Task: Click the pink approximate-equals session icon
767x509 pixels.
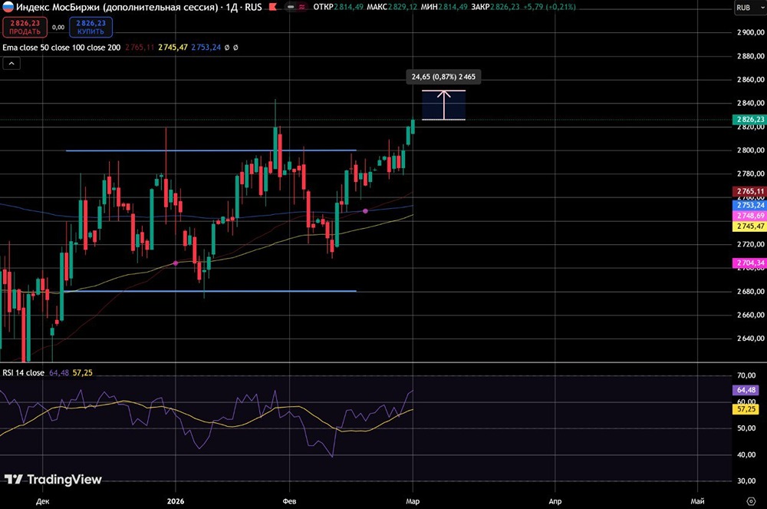Action: coord(302,8)
